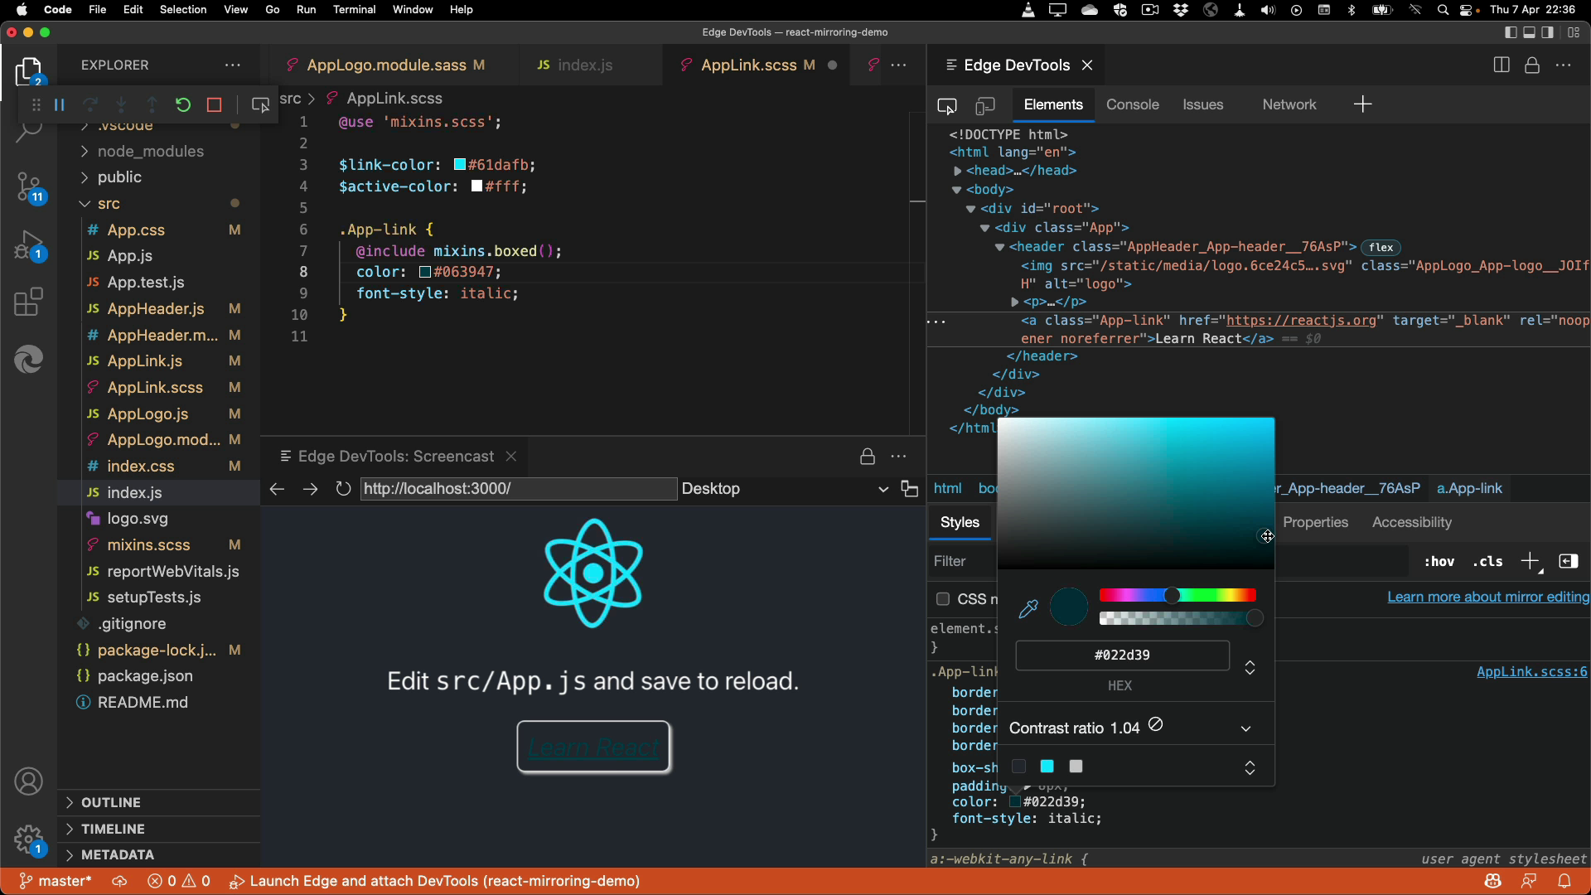Select the Styles tab in DevTools
The height and width of the screenshot is (895, 1591).
click(960, 522)
